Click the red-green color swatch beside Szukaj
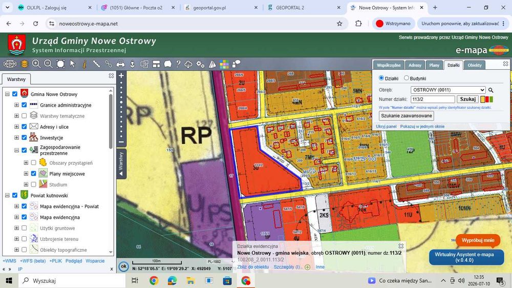Viewport: 512px width, 288px height. [486, 99]
